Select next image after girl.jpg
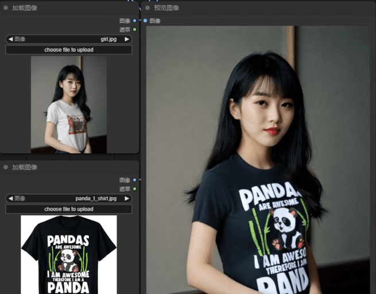The height and width of the screenshot is (294, 376). tap(127, 39)
